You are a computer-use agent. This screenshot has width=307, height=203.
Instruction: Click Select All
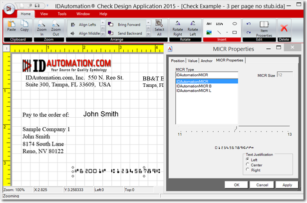[x=159, y=28]
